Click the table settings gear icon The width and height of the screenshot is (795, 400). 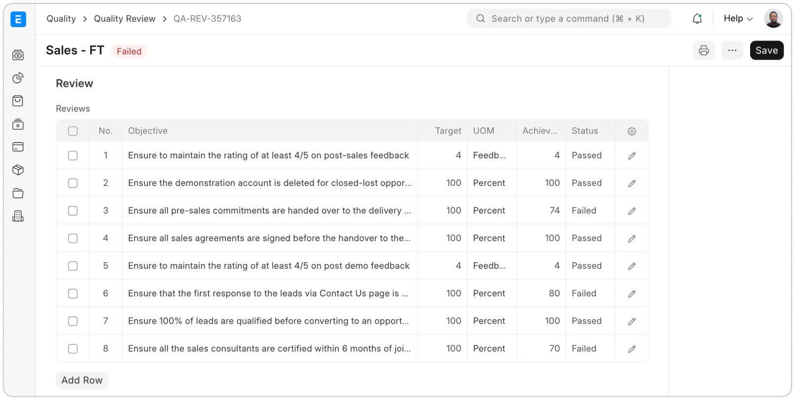click(631, 131)
